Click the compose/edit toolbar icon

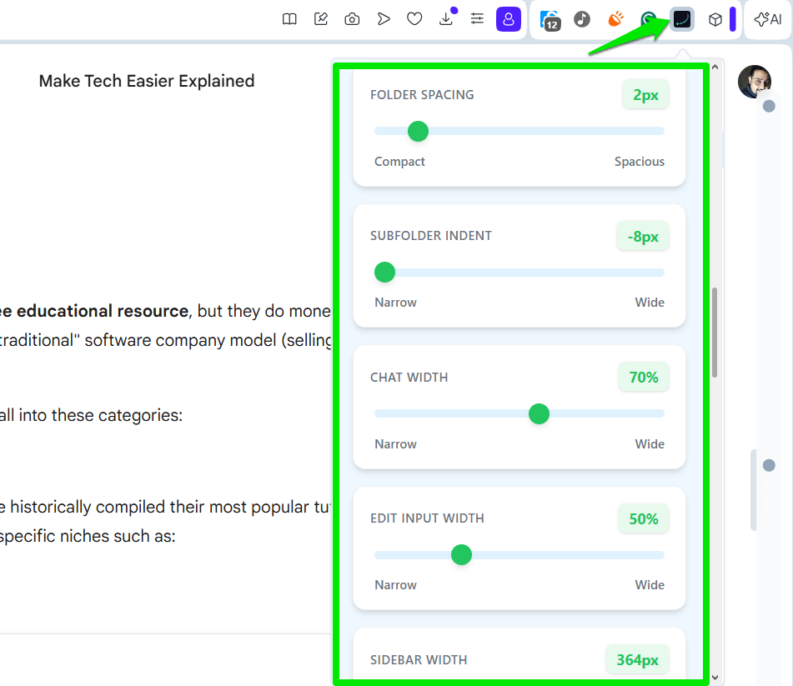click(320, 19)
